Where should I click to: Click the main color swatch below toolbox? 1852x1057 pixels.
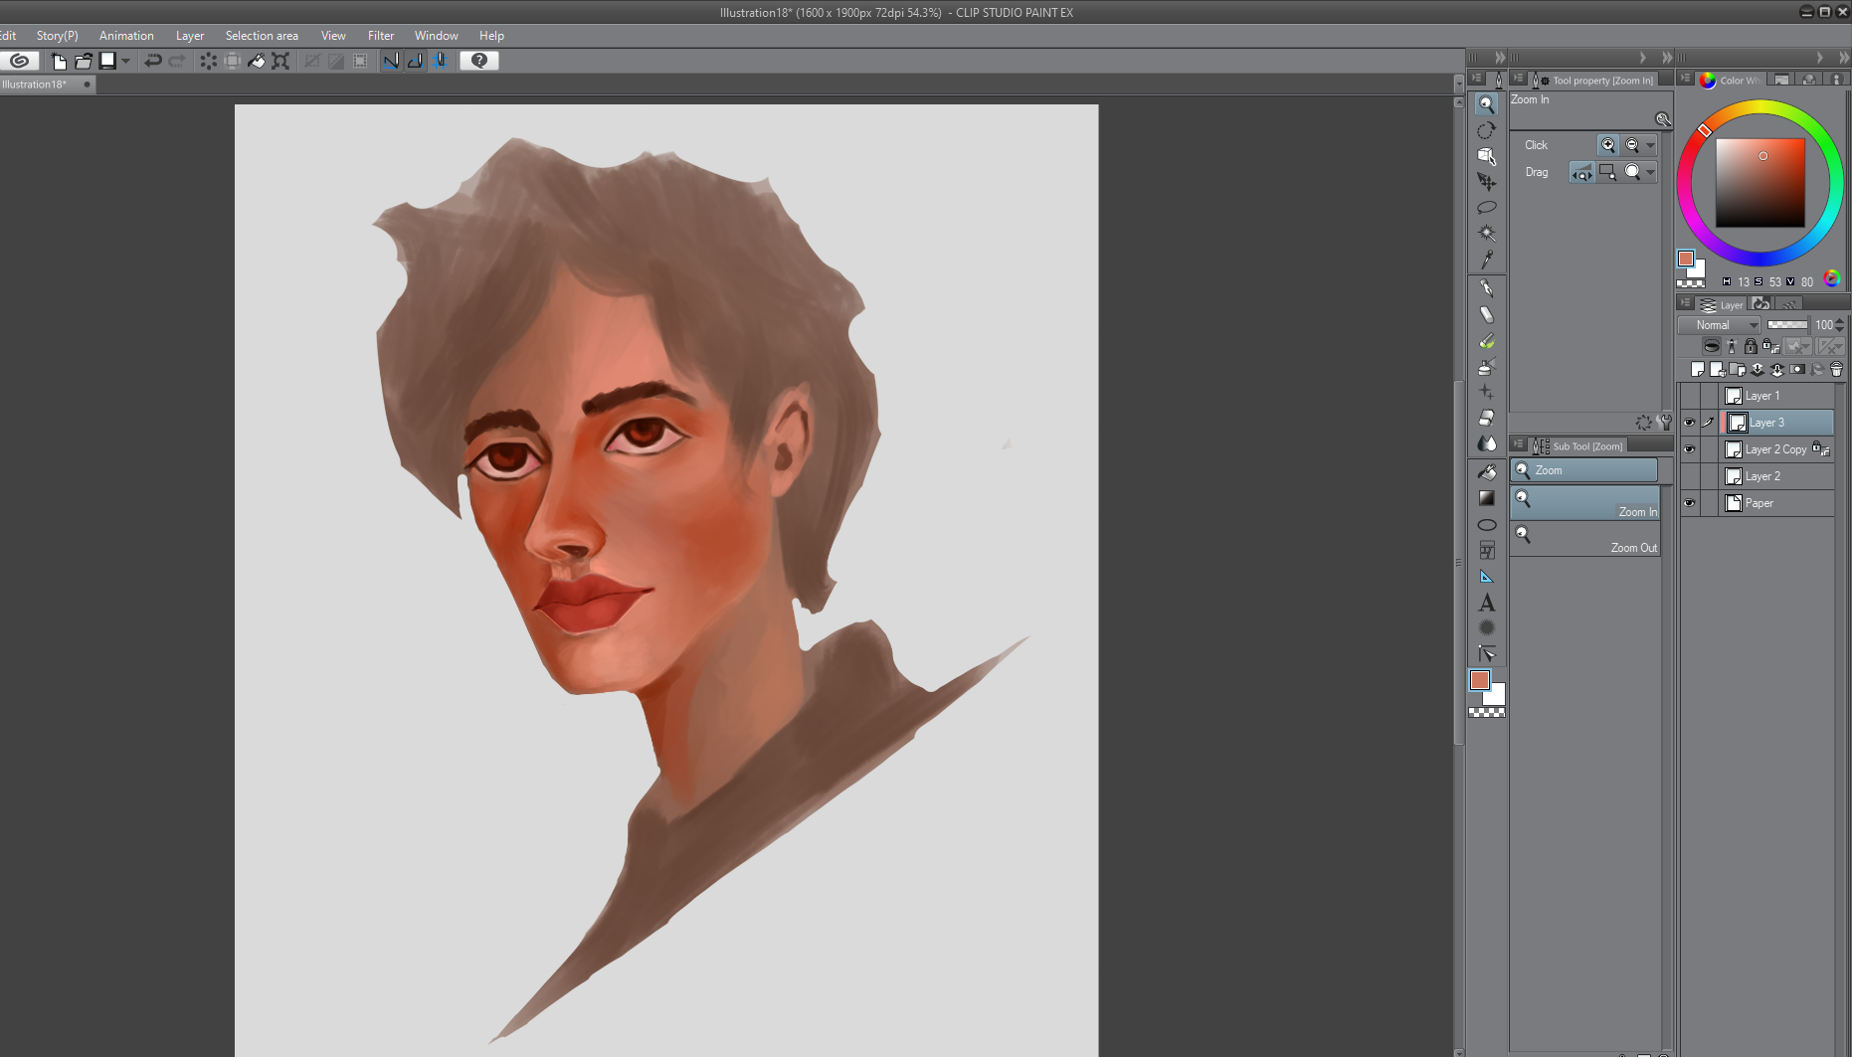[x=1479, y=680]
